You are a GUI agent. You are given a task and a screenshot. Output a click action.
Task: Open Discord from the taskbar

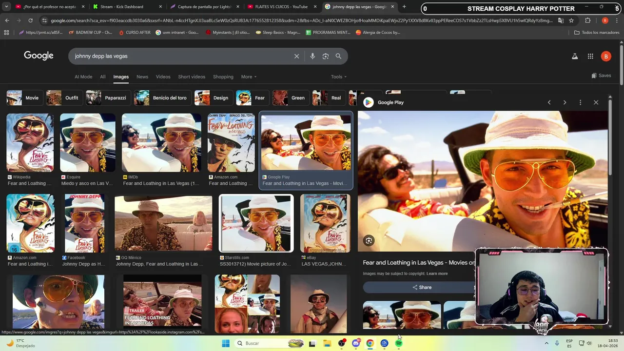[356, 343]
